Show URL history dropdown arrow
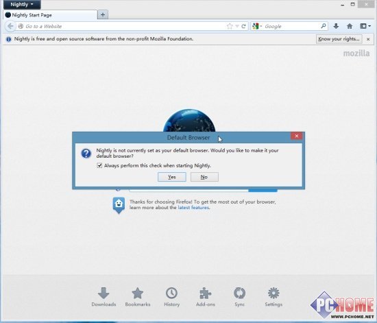The width and height of the screenshot is (377, 323). [x=237, y=26]
